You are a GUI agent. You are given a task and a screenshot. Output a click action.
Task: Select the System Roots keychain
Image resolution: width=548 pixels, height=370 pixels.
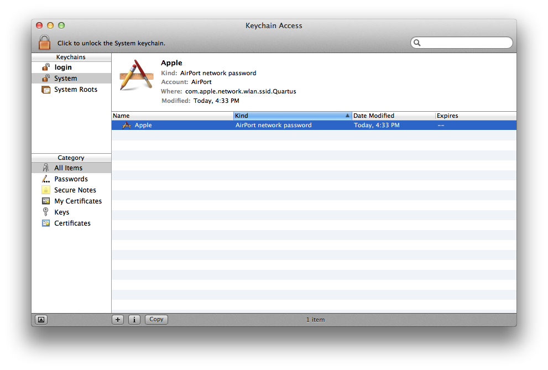click(71, 90)
